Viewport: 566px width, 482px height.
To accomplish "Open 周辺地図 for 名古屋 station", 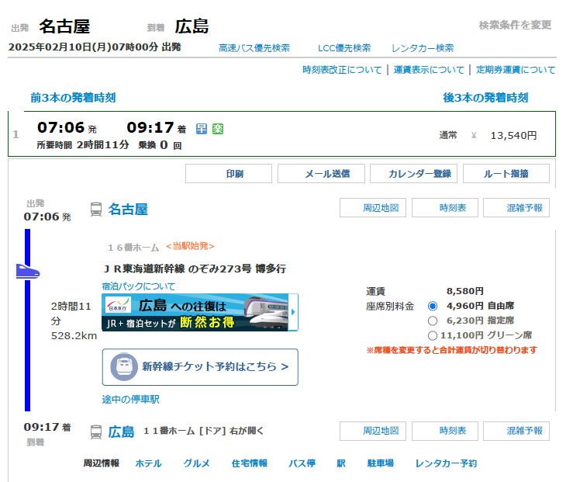I will point(373,208).
